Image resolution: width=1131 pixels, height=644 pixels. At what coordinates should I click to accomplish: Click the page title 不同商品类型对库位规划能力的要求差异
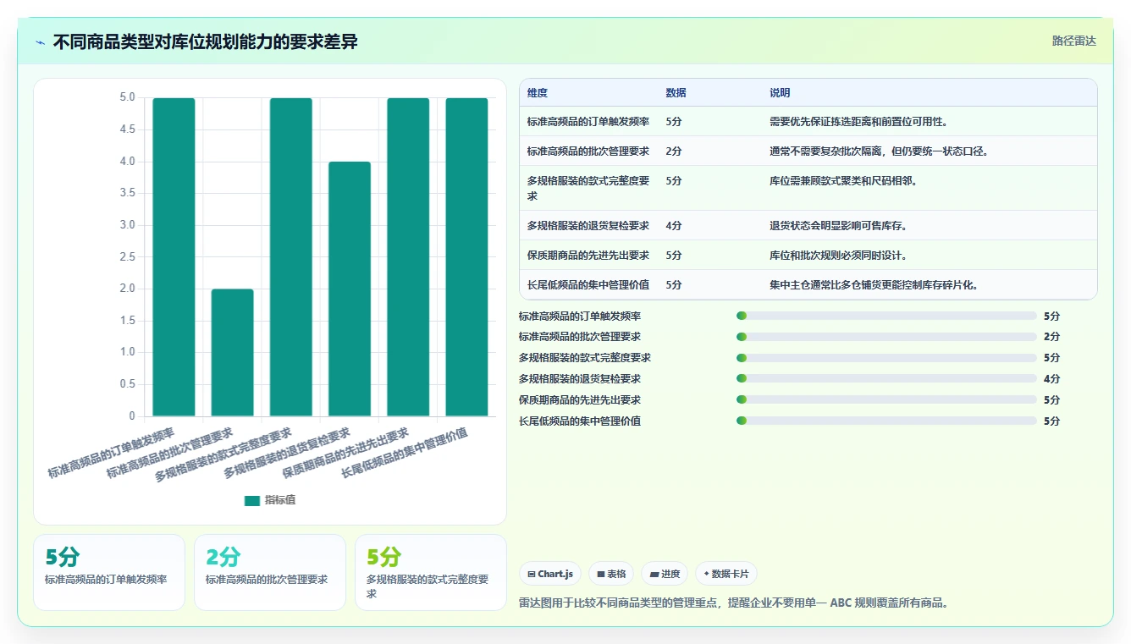point(206,42)
